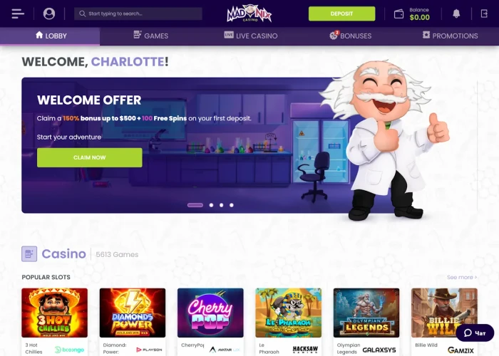Open the Cherry Pop game thumbnail

point(210,313)
